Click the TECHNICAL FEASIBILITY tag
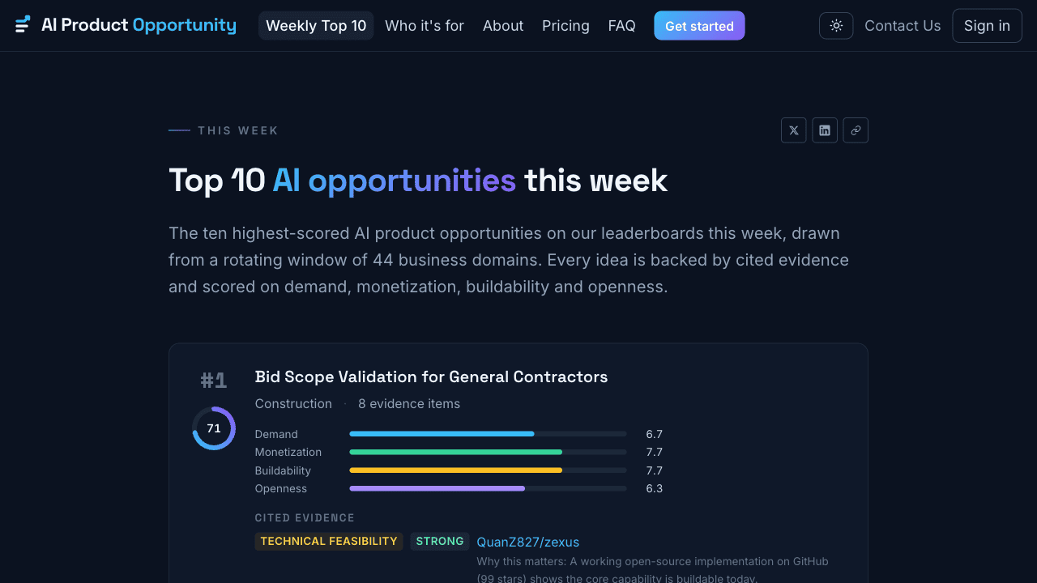The height and width of the screenshot is (583, 1037). tap(329, 541)
